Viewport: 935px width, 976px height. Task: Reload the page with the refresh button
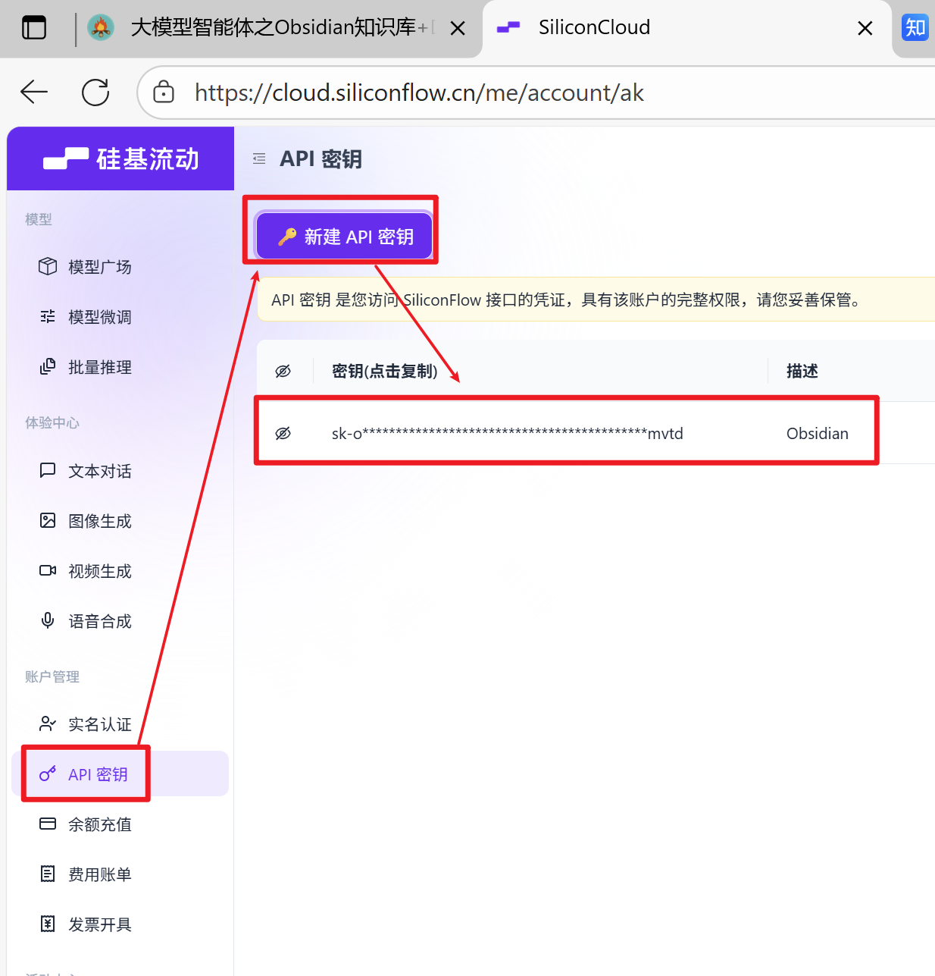(x=95, y=93)
